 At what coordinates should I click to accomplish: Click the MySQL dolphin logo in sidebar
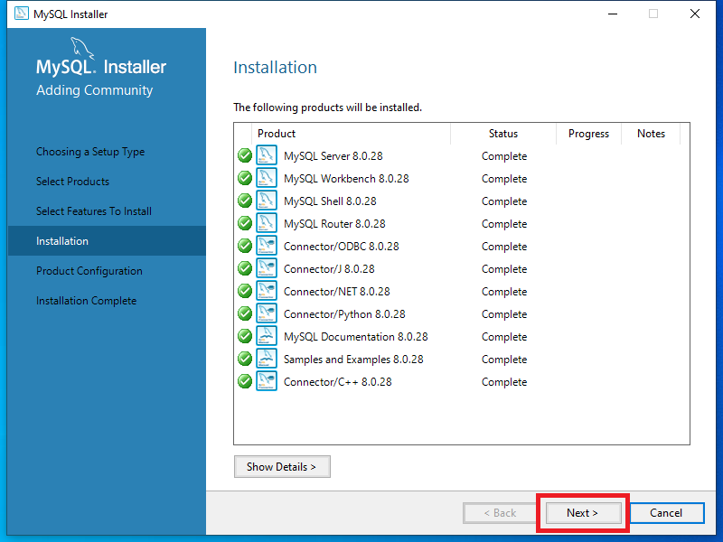pyautogui.click(x=82, y=48)
